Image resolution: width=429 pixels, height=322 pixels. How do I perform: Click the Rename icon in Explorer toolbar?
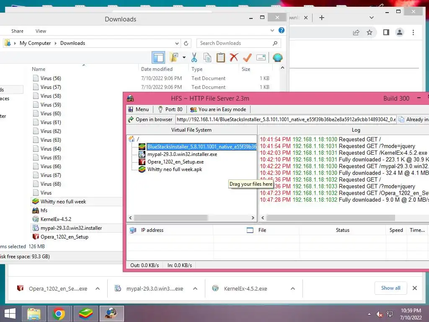[x=261, y=57]
